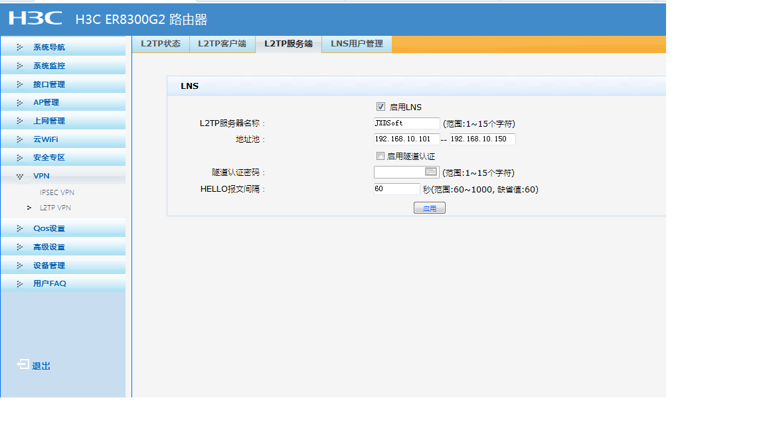Viewport: 765px width, 430px height.
Task: Click the 启用隧道认证 label text
Action: tap(411, 157)
